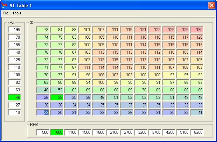Select the table cell with value 26
Viewport: 217px width, 142px height.
pos(43,97)
